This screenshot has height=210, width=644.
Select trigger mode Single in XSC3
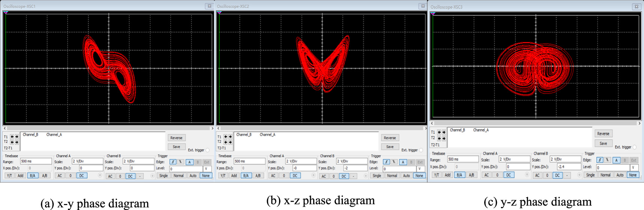[x=590, y=175]
